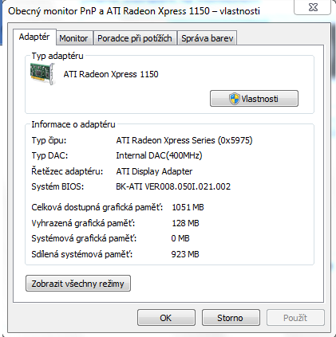Close the properties dialog window
The width and height of the screenshot is (336, 337).
[313, 7]
